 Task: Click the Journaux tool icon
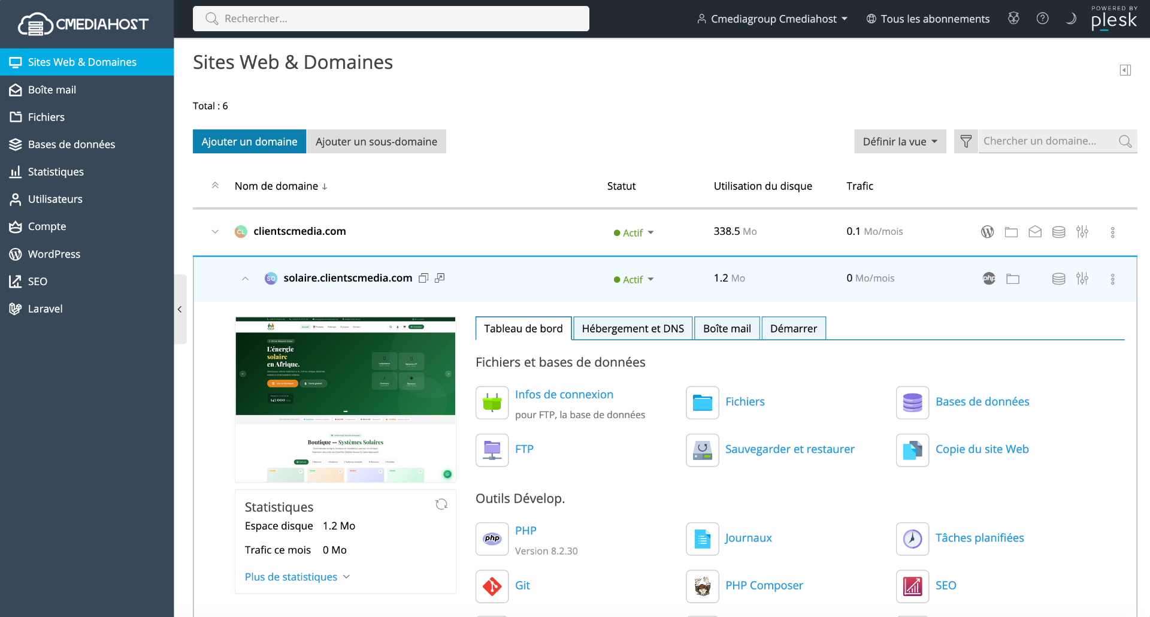(x=703, y=539)
